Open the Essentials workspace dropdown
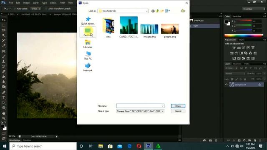The height and width of the screenshot is (150, 267). pos(254,9)
